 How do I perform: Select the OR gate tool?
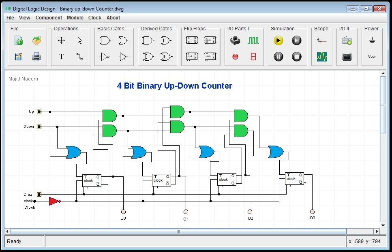[124, 40]
